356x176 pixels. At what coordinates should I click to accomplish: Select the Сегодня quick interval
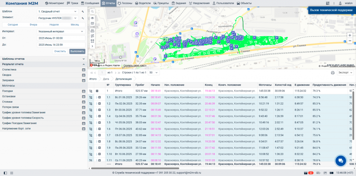[13, 25]
